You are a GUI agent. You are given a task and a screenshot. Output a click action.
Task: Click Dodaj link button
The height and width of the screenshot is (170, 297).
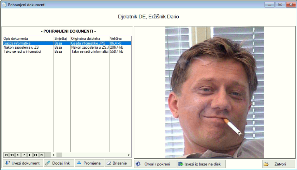point(59,163)
